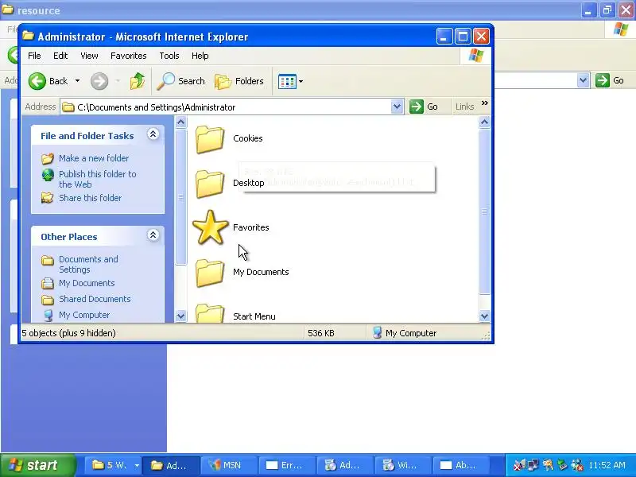Screen dimensions: 636x477
Task: Switch to the Wi... taskbar button
Action: tap(402, 465)
